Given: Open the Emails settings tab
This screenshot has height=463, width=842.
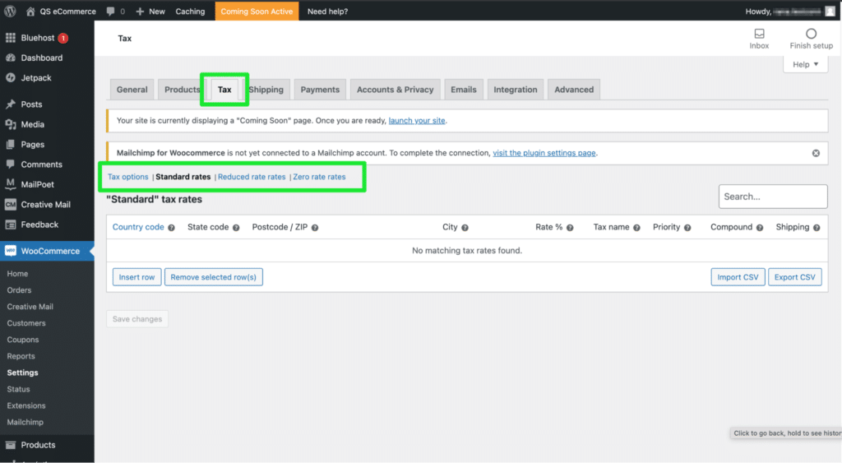Looking at the screenshot, I should (464, 90).
